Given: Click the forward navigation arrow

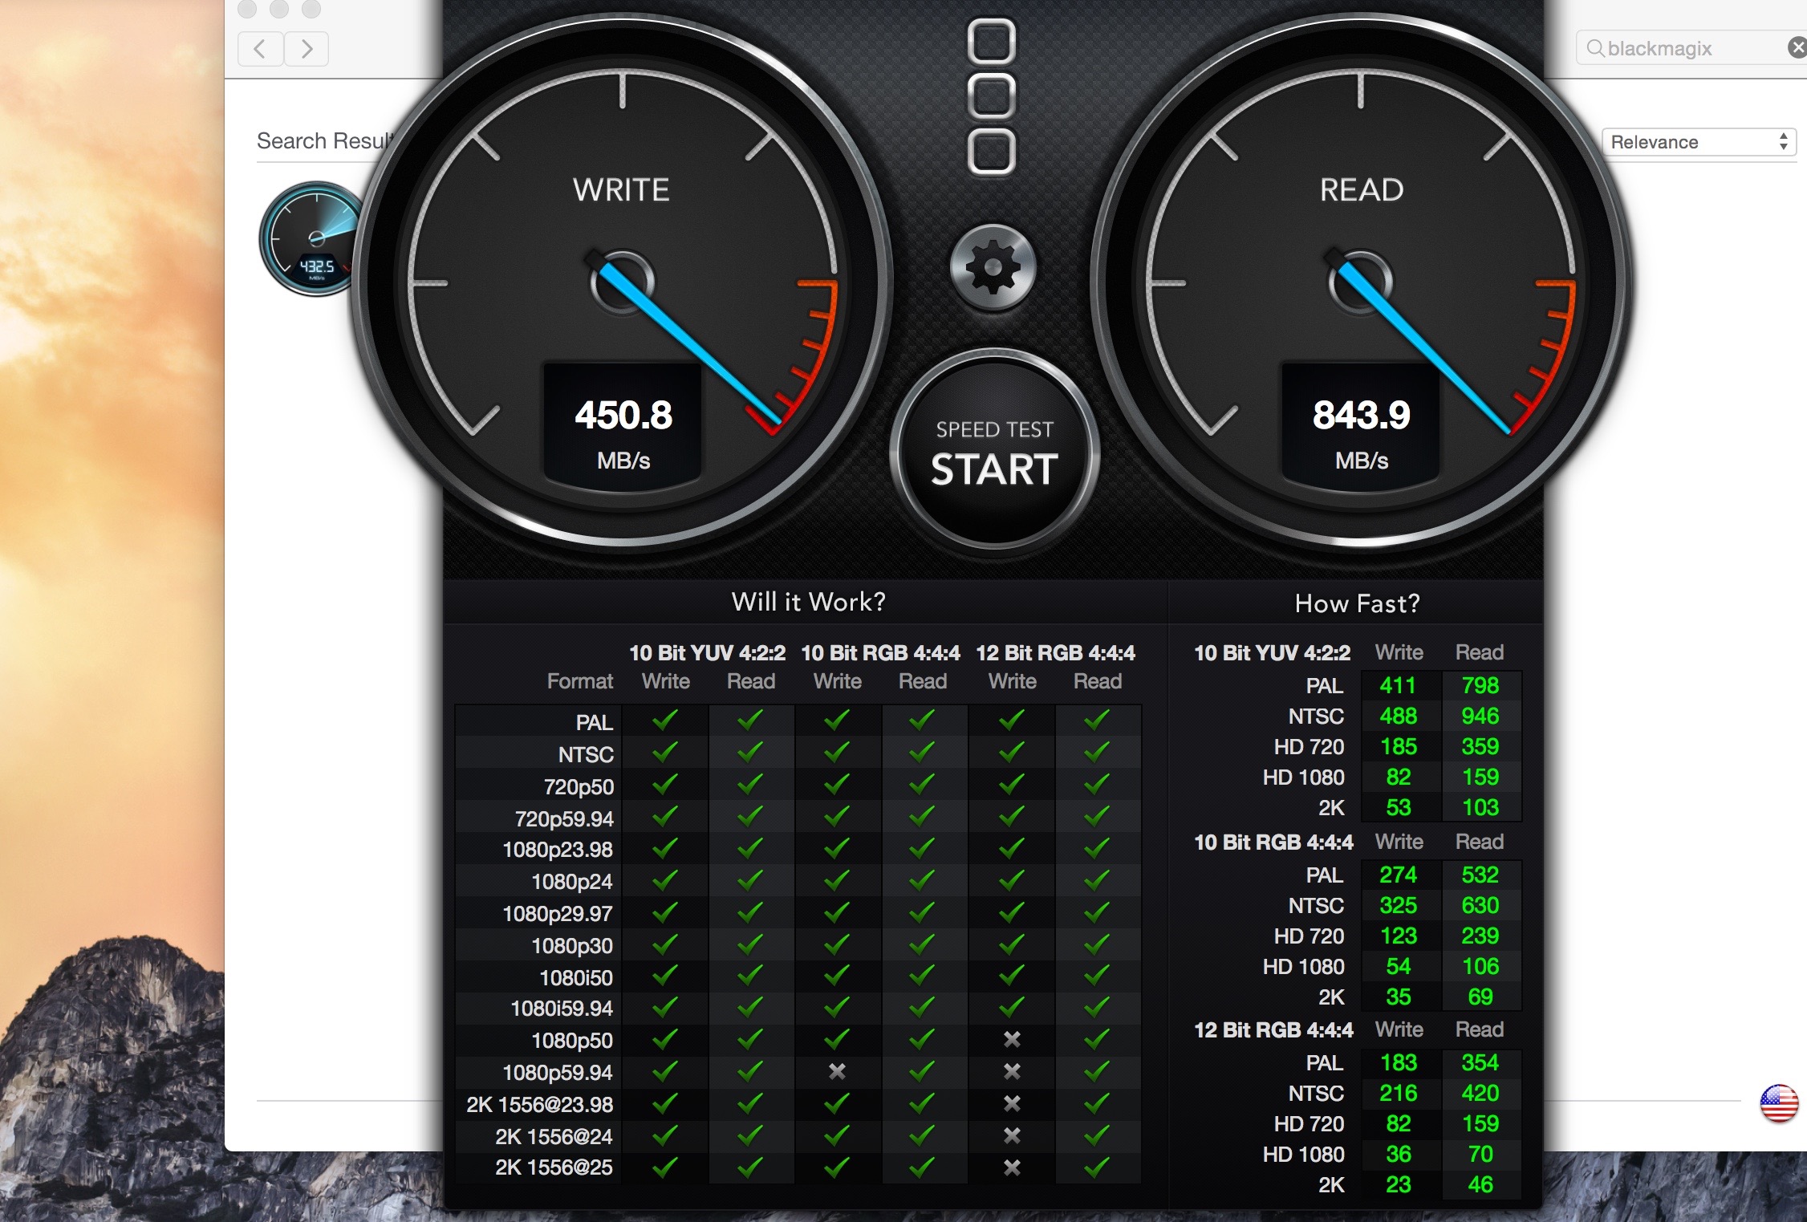Looking at the screenshot, I should tap(307, 50).
